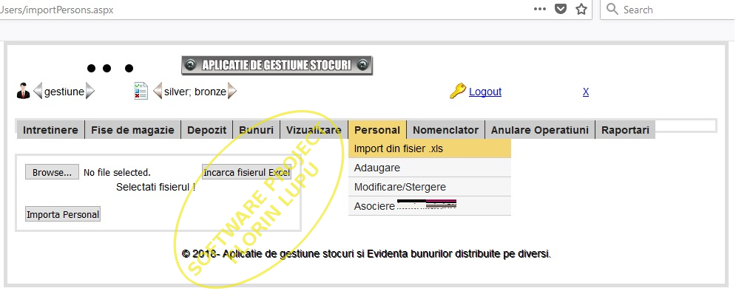Click the magnifier icon in the search box
The width and height of the screenshot is (736, 291).
click(612, 9)
